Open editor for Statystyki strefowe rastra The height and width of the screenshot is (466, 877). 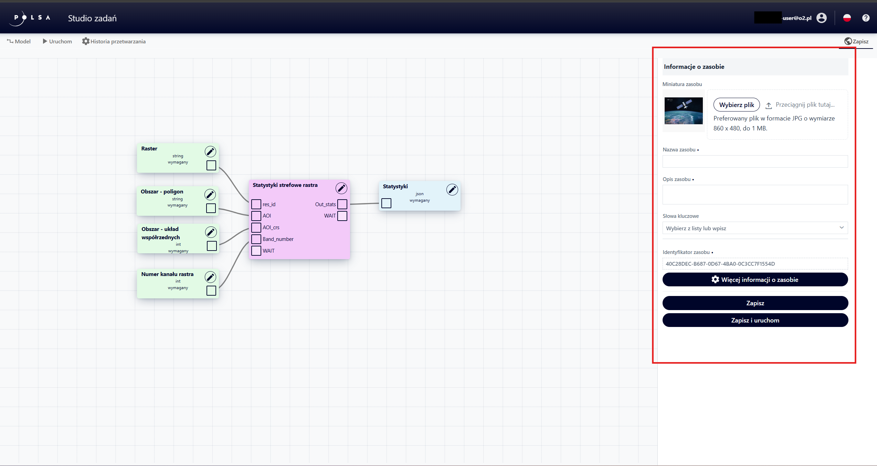[341, 188]
